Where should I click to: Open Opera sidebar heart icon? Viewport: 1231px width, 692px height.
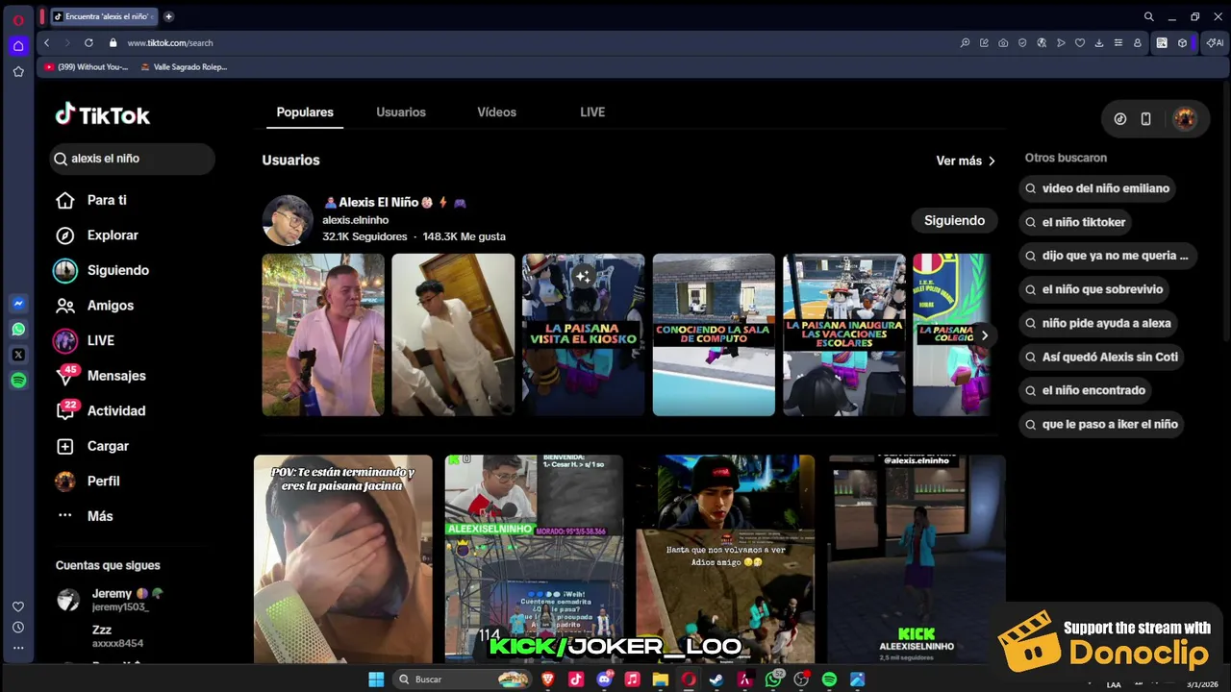click(18, 606)
